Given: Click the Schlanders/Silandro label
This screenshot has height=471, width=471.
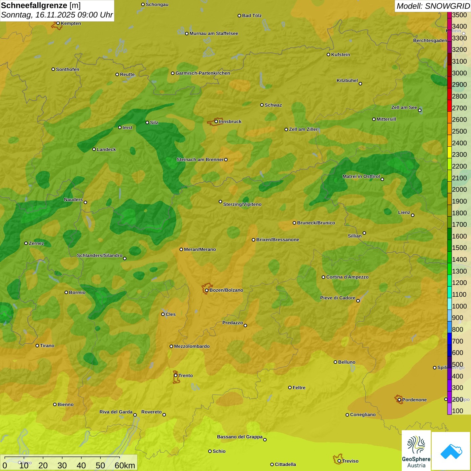Looking at the screenshot, I should 100,255.
